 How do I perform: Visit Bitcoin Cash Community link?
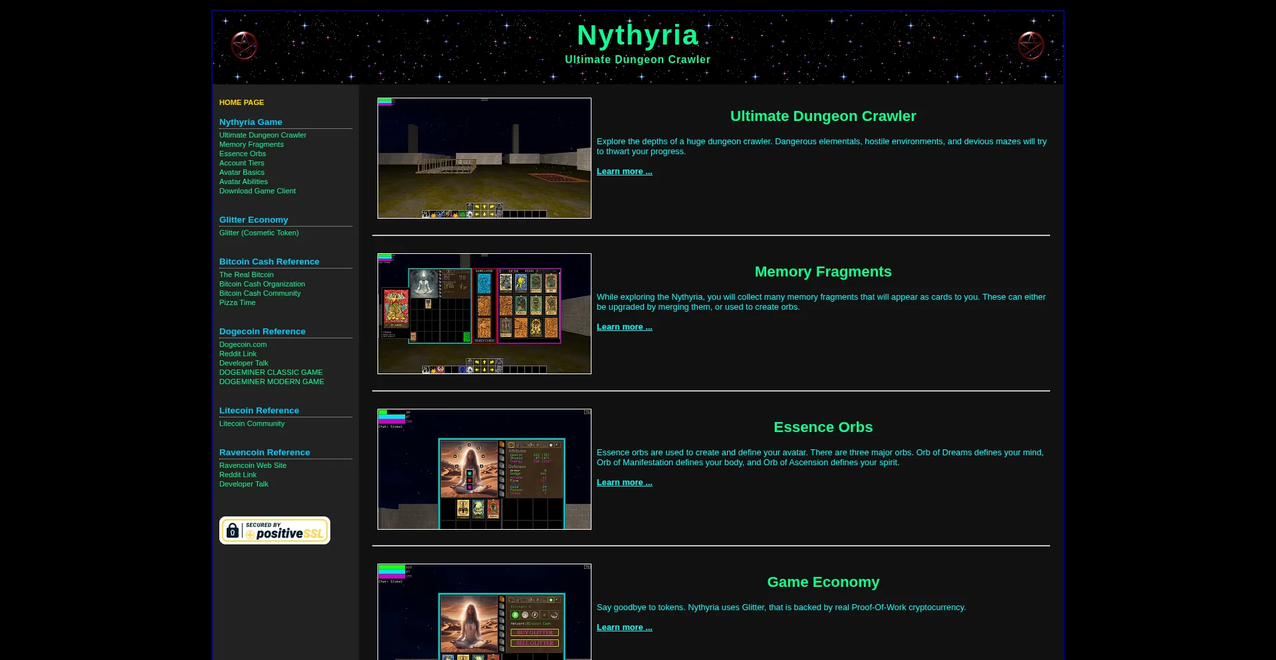coord(260,293)
